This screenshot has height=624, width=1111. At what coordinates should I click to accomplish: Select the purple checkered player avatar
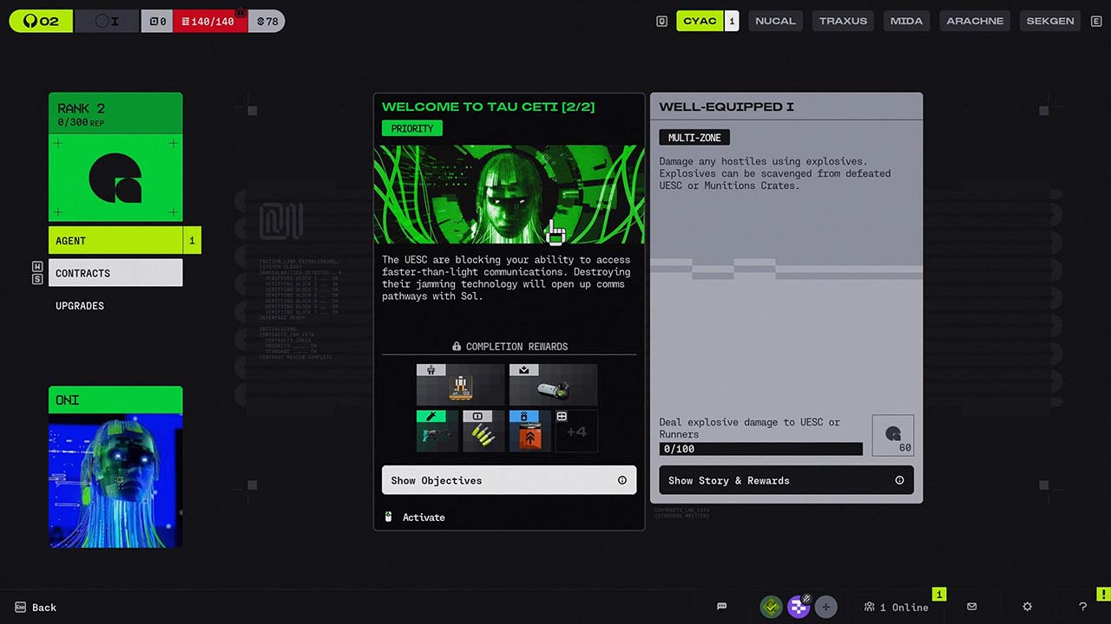pos(799,607)
